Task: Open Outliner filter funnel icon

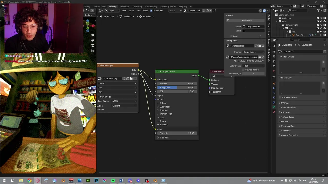Action: click(x=319, y=10)
